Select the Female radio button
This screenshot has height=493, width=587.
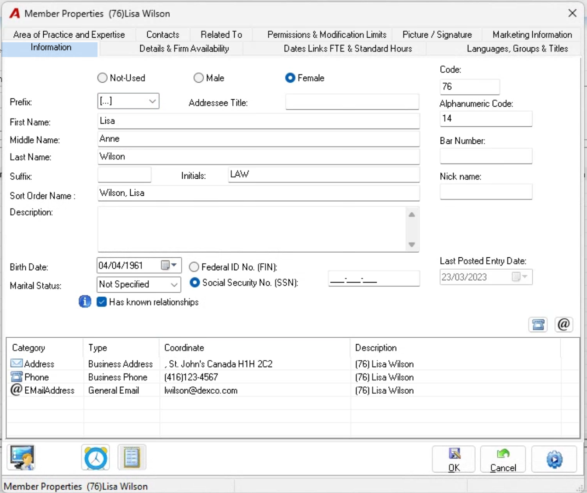coord(290,78)
